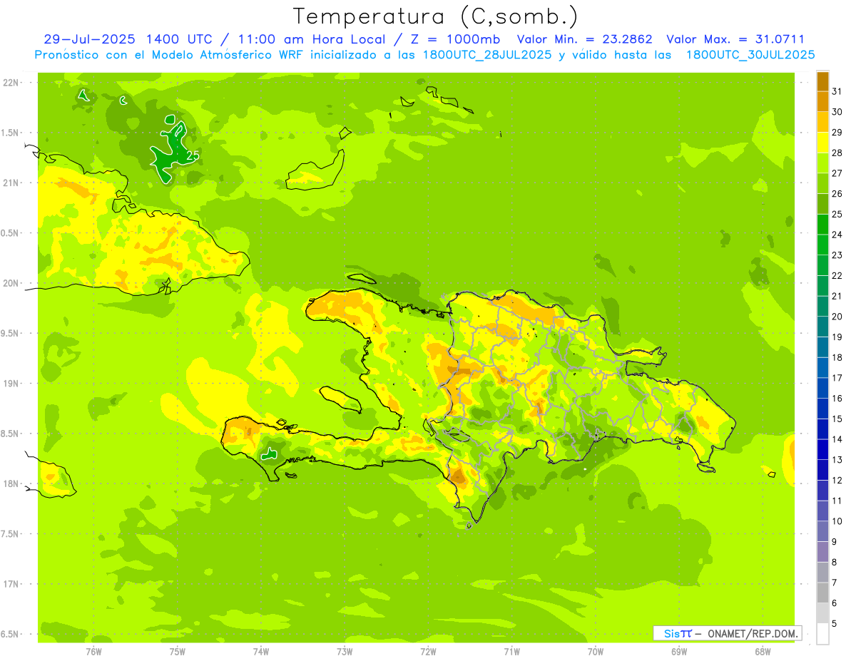Image resolution: width=856 pixels, height=661 pixels.
Task: Click the 'ONAMET/REP.DOM.' credit label
Action: (x=752, y=633)
